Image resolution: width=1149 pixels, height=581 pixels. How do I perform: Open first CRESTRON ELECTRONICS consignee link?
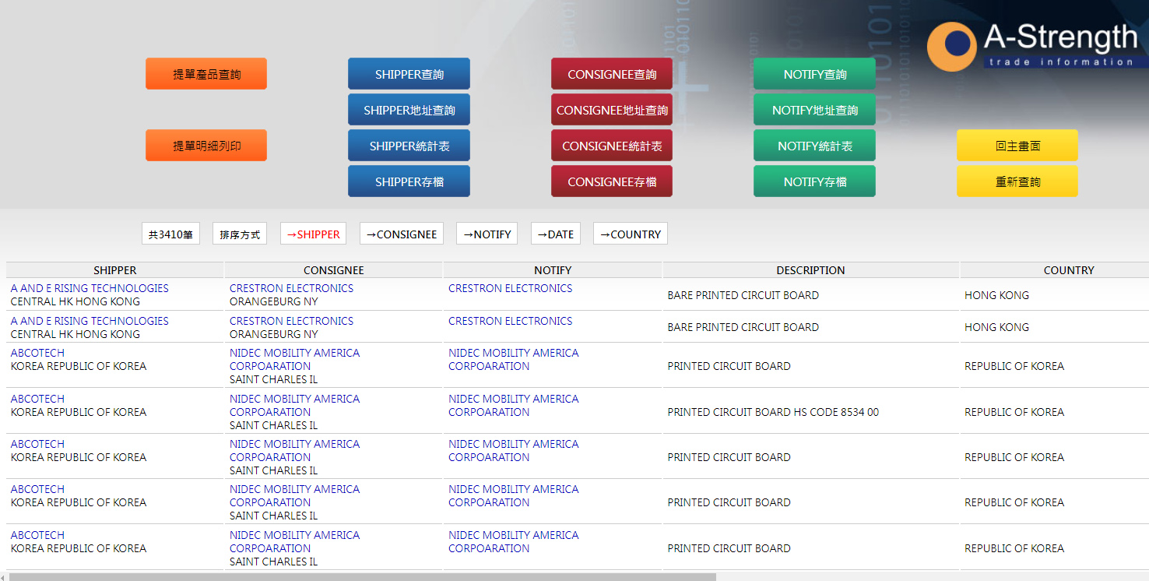click(x=291, y=288)
